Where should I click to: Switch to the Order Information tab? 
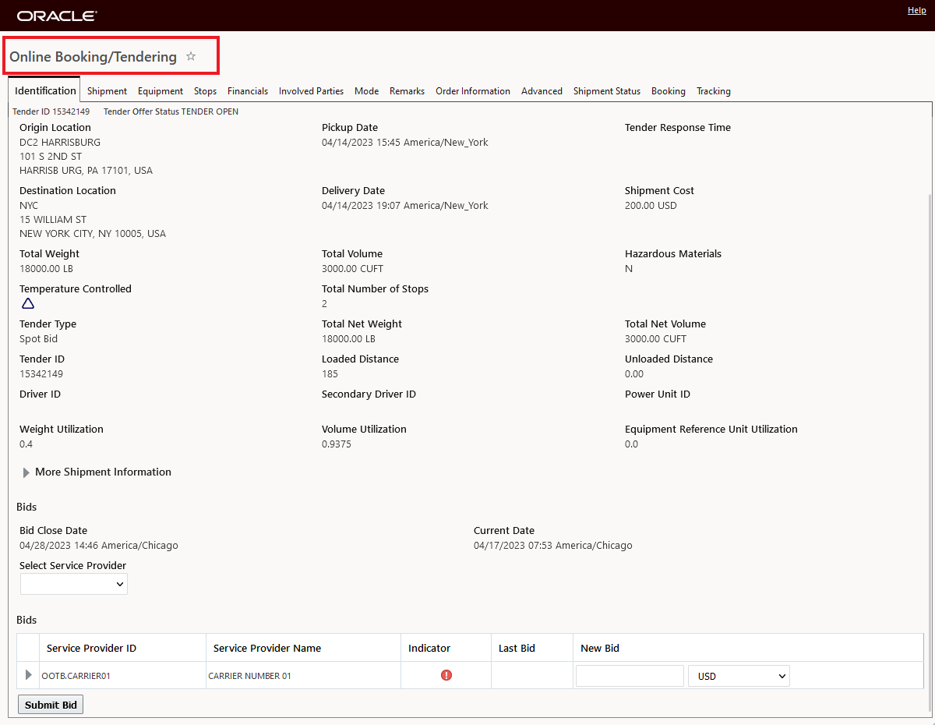coord(473,91)
